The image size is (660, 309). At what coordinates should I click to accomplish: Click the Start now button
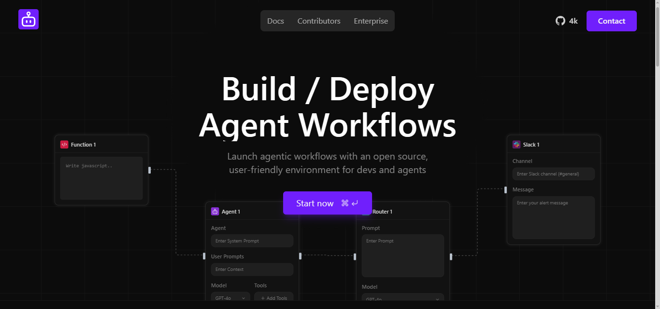(328, 203)
